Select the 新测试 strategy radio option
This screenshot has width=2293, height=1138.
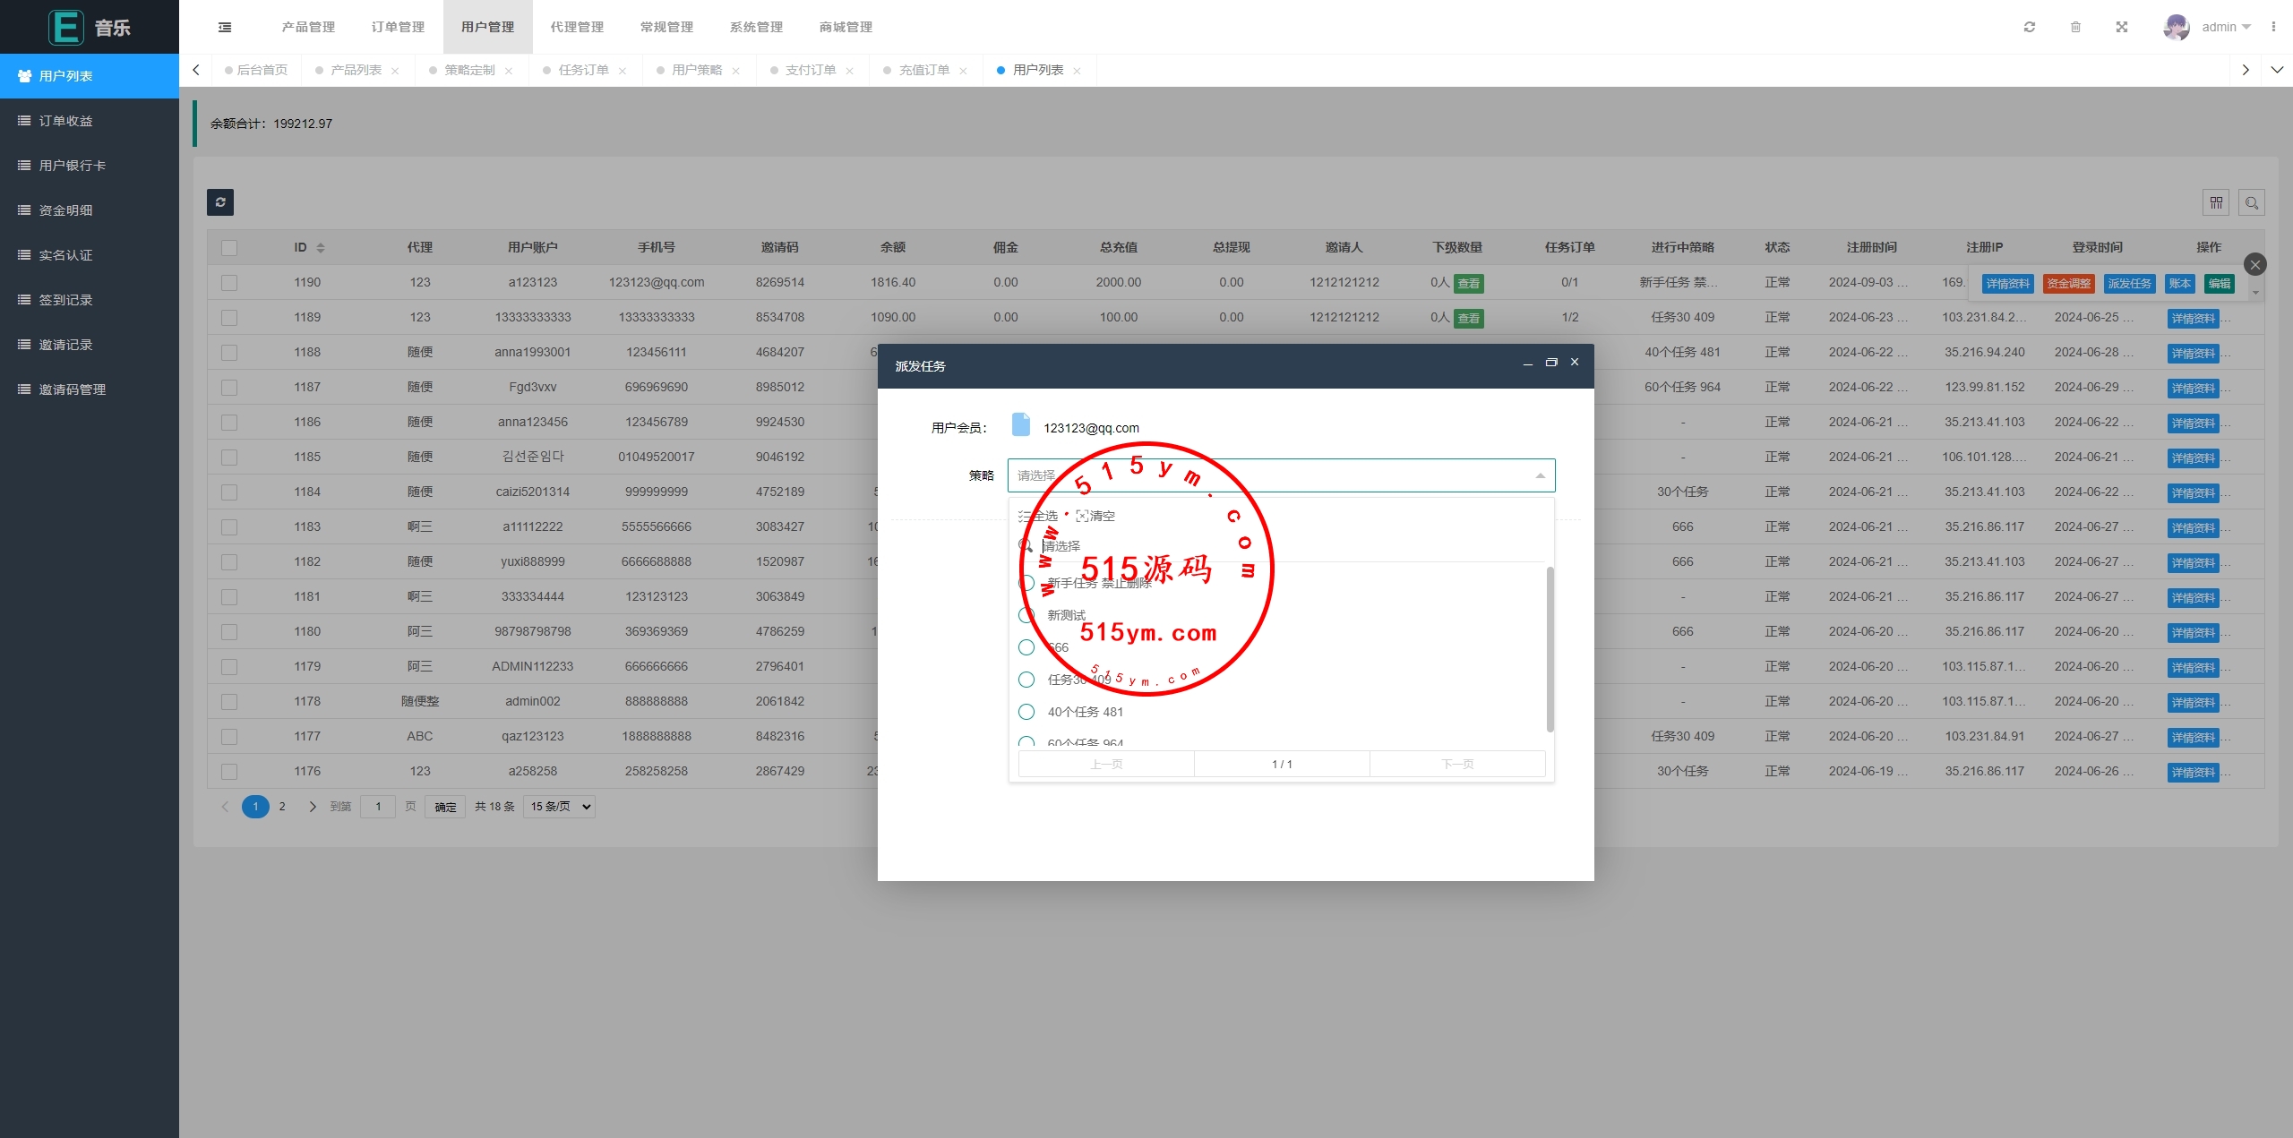pos(1026,615)
